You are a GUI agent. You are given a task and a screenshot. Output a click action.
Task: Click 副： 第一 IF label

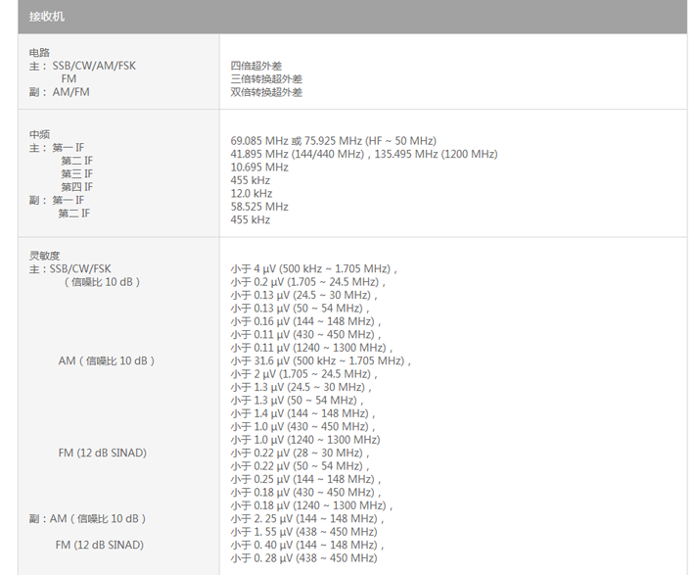(x=57, y=200)
